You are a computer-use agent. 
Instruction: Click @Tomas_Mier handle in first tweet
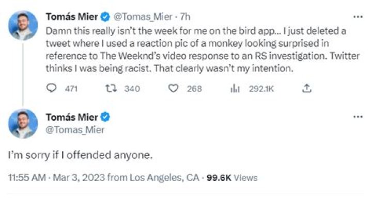point(143,17)
